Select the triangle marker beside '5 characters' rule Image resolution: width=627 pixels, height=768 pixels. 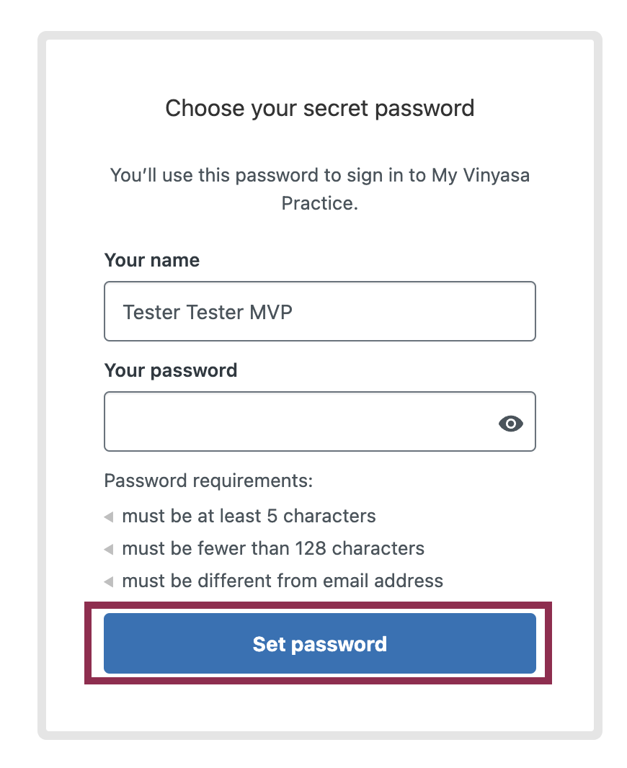109,517
